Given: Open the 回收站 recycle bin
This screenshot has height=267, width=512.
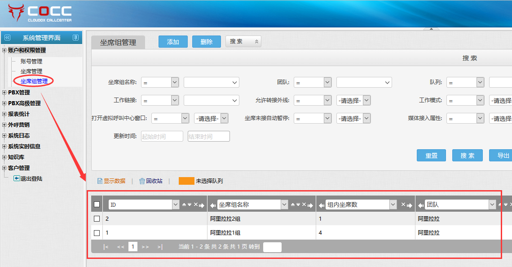Looking at the screenshot, I should [150, 181].
